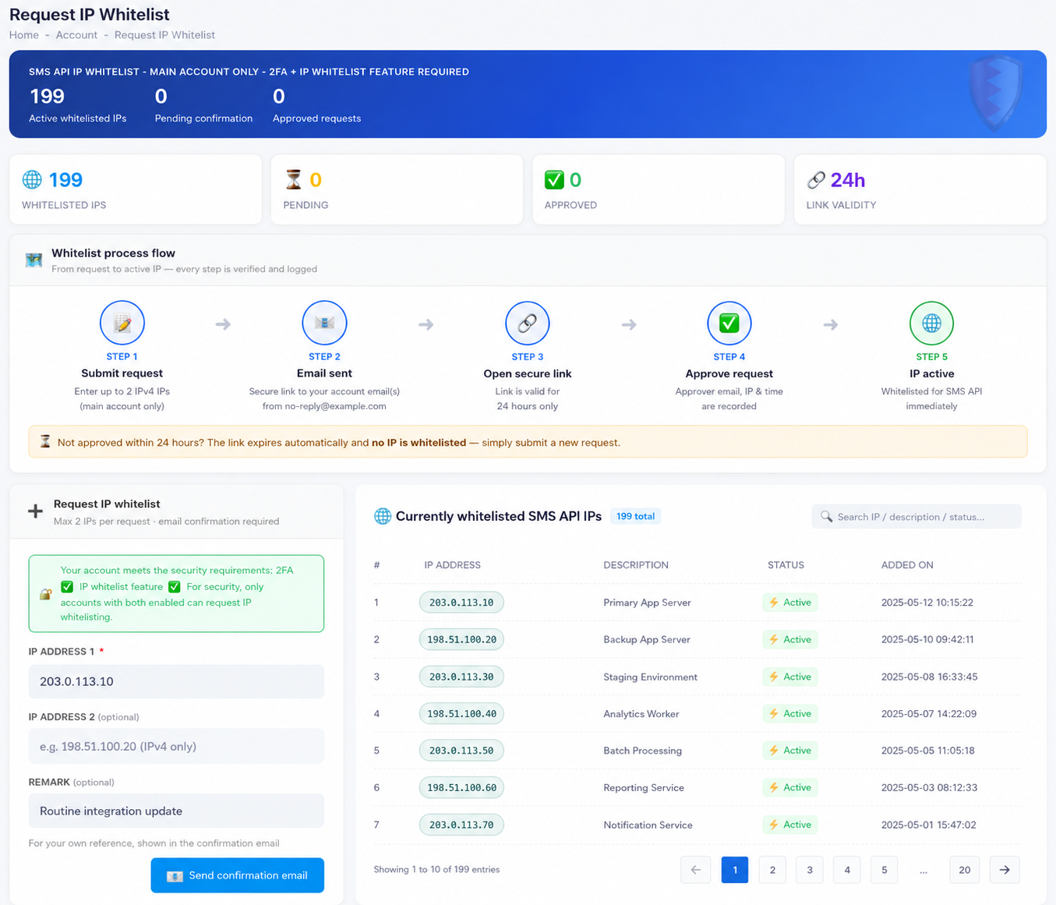Click the 199 total badge
This screenshot has height=905, width=1056.
pyautogui.click(x=635, y=516)
